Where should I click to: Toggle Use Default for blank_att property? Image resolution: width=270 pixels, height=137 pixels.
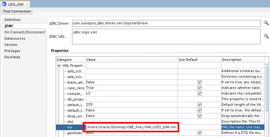(200, 82)
